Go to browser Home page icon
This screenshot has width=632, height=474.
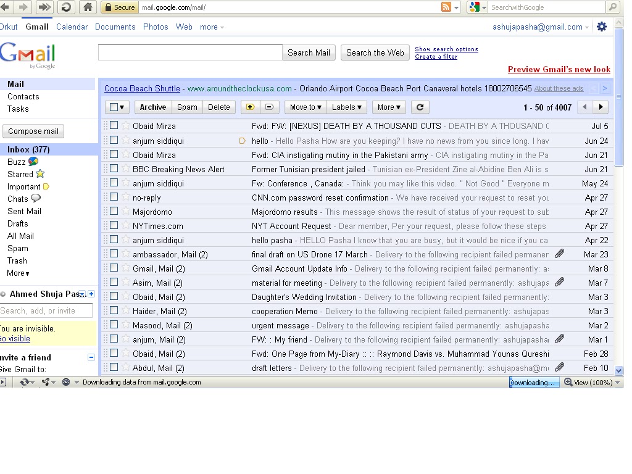coord(88,7)
